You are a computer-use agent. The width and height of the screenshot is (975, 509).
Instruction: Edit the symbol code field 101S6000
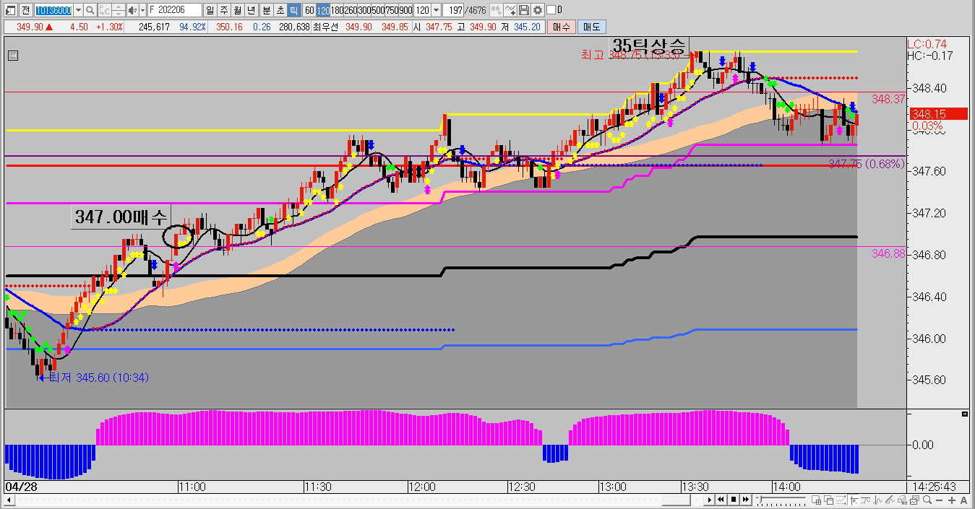pyautogui.click(x=53, y=10)
